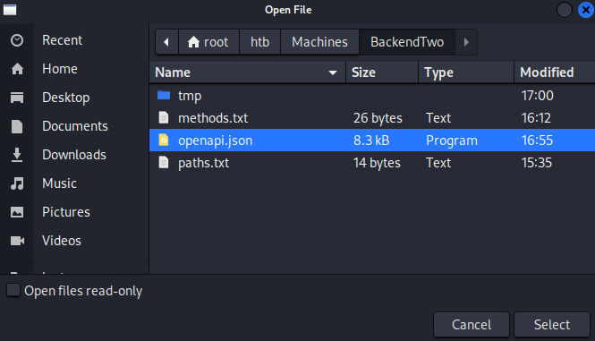Enable Open files read-only checkbox
Screen dimensions: 595x341
point(13,291)
